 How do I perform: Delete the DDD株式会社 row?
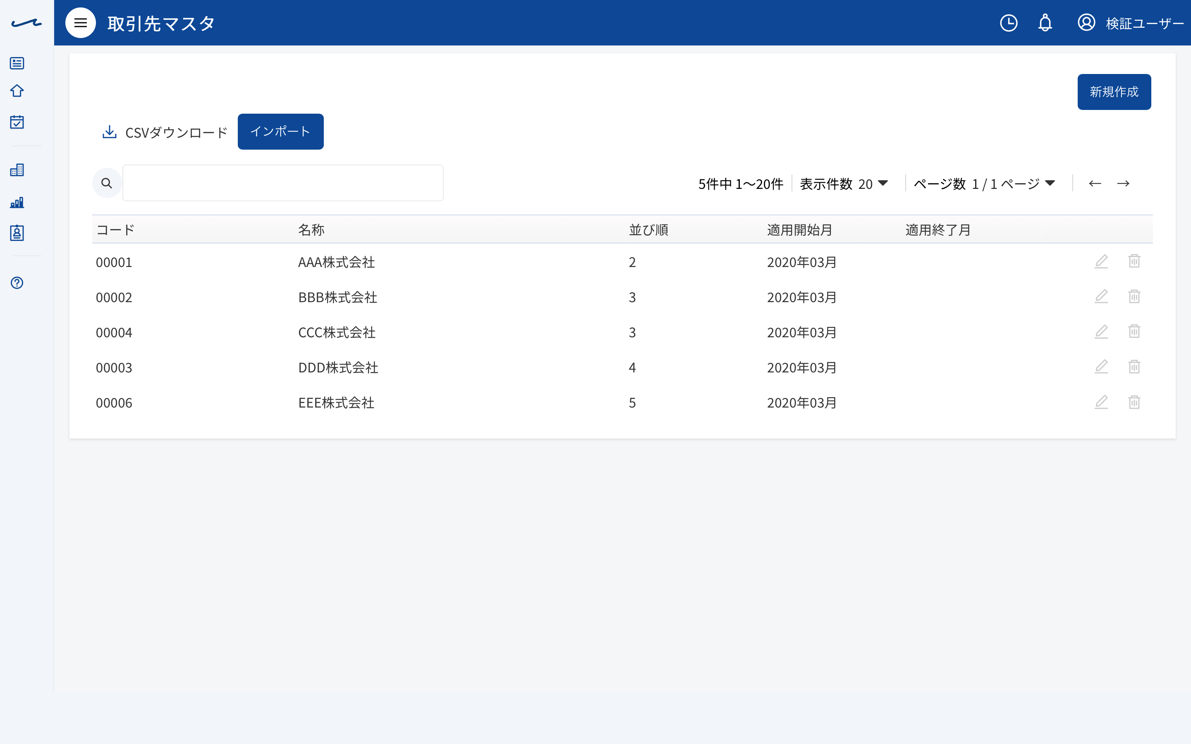pyautogui.click(x=1134, y=367)
